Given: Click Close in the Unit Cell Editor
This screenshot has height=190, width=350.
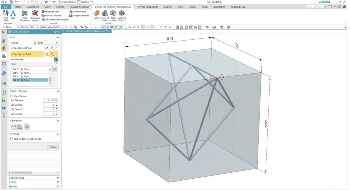Looking at the screenshot, I should click(53, 147).
